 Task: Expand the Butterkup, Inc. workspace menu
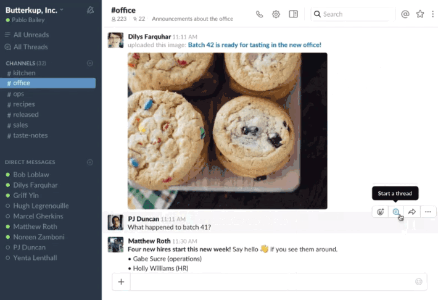coord(35,10)
